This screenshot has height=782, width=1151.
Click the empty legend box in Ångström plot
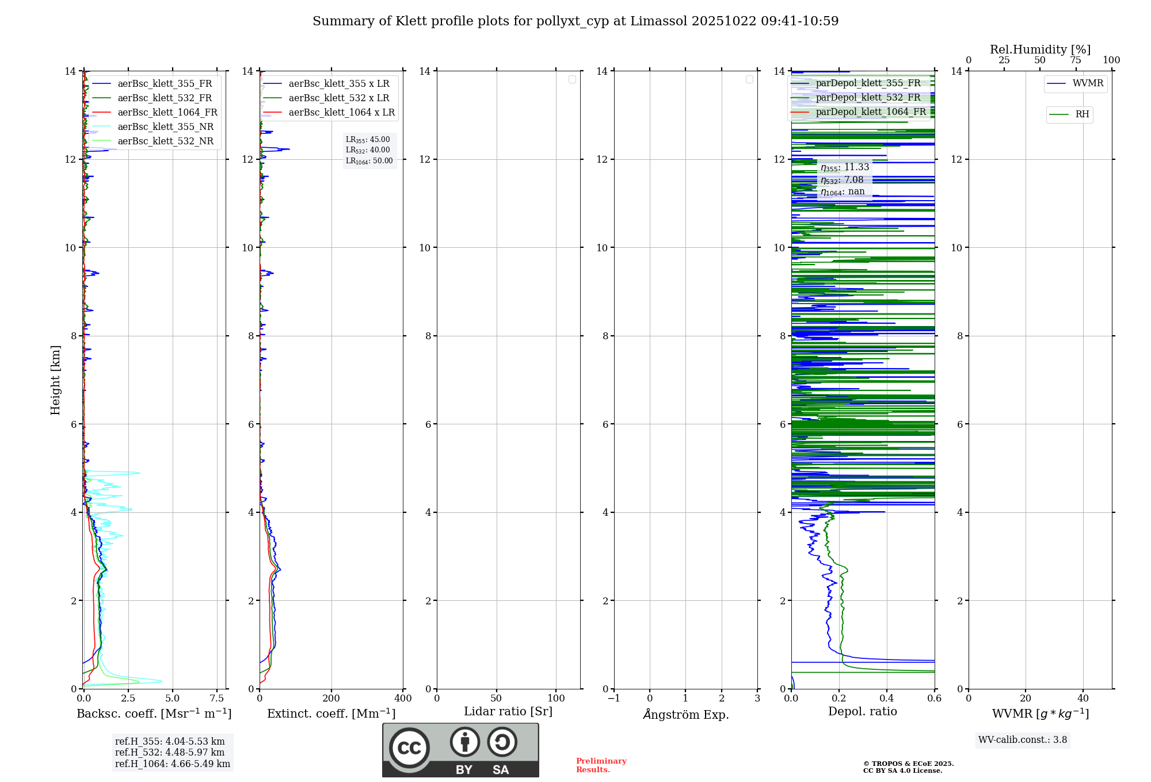pyautogui.click(x=749, y=79)
